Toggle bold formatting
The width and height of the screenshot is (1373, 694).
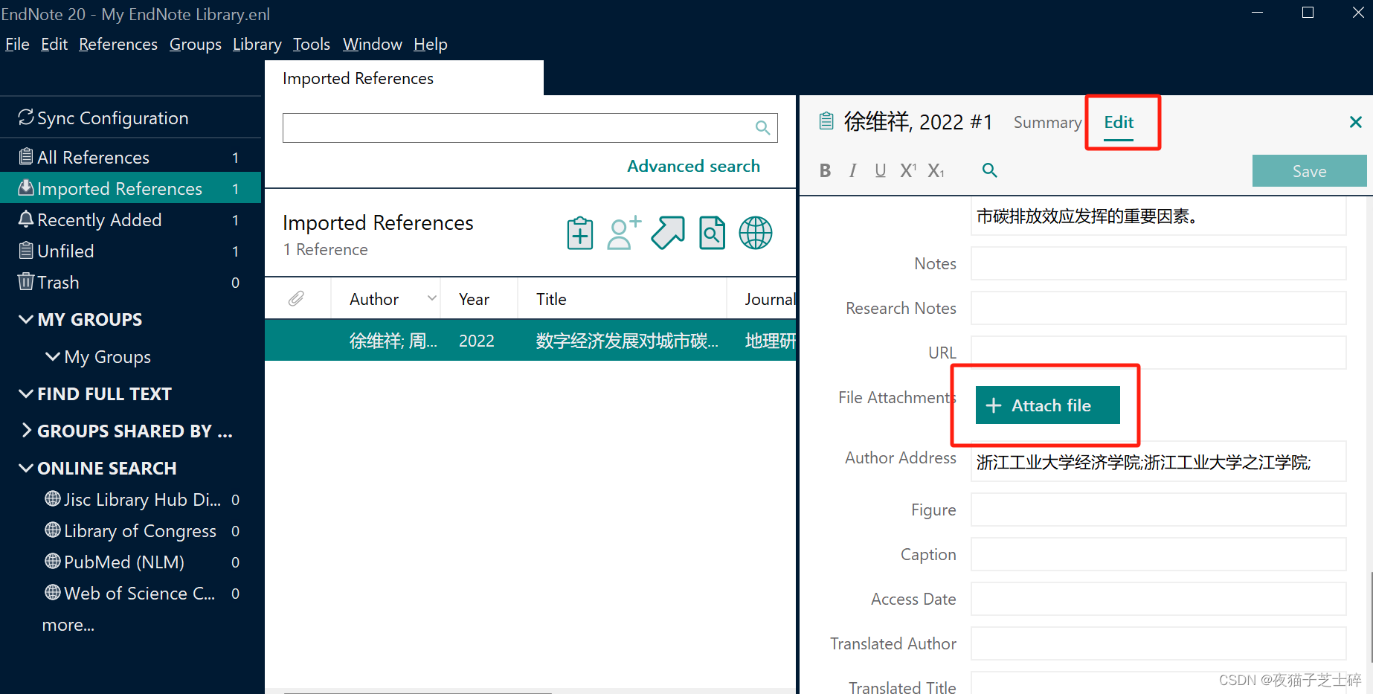click(825, 170)
